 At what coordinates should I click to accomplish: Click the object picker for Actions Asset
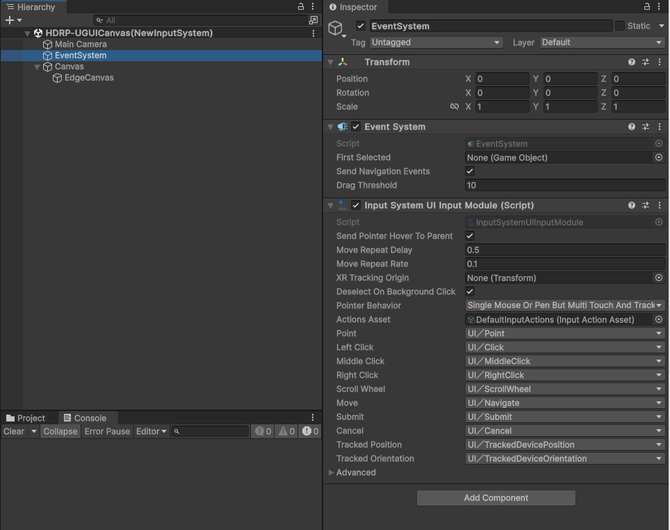tap(659, 319)
